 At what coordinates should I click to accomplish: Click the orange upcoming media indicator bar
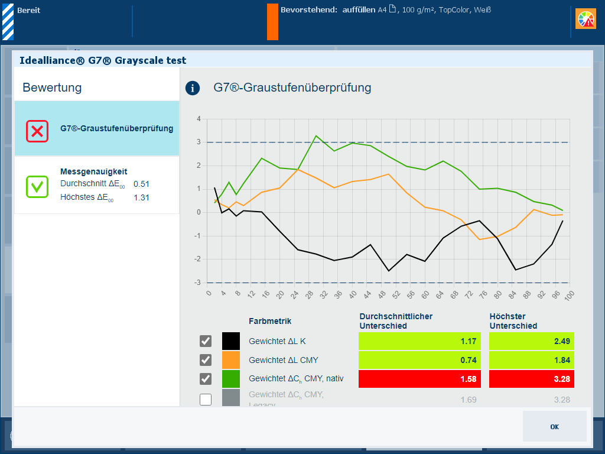272,22
